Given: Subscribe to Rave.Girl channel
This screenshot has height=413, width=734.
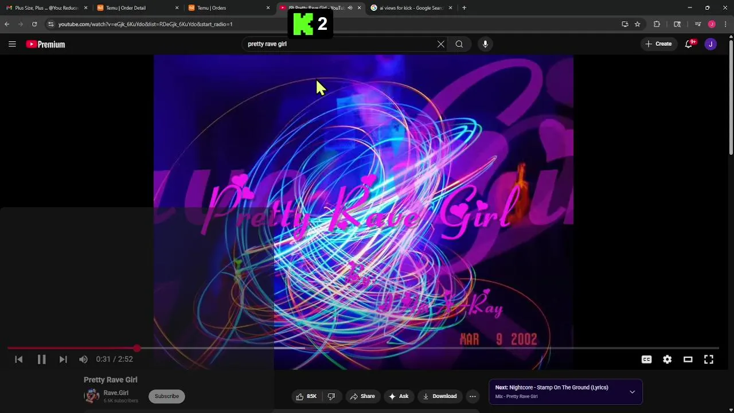Looking at the screenshot, I should [167, 396].
